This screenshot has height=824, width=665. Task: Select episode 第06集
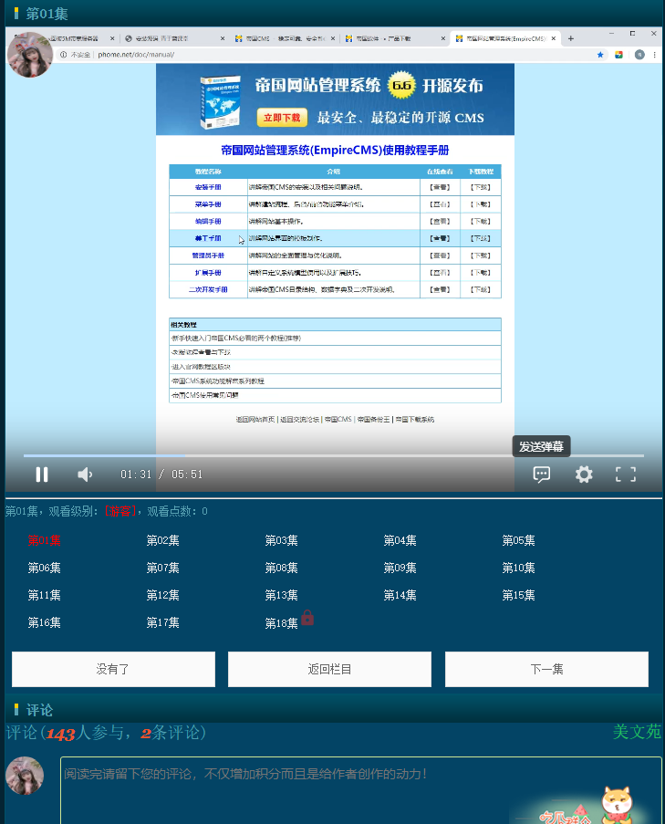[x=44, y=568]
